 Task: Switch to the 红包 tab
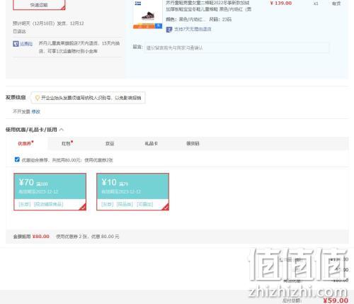click(x=67, y=143)
